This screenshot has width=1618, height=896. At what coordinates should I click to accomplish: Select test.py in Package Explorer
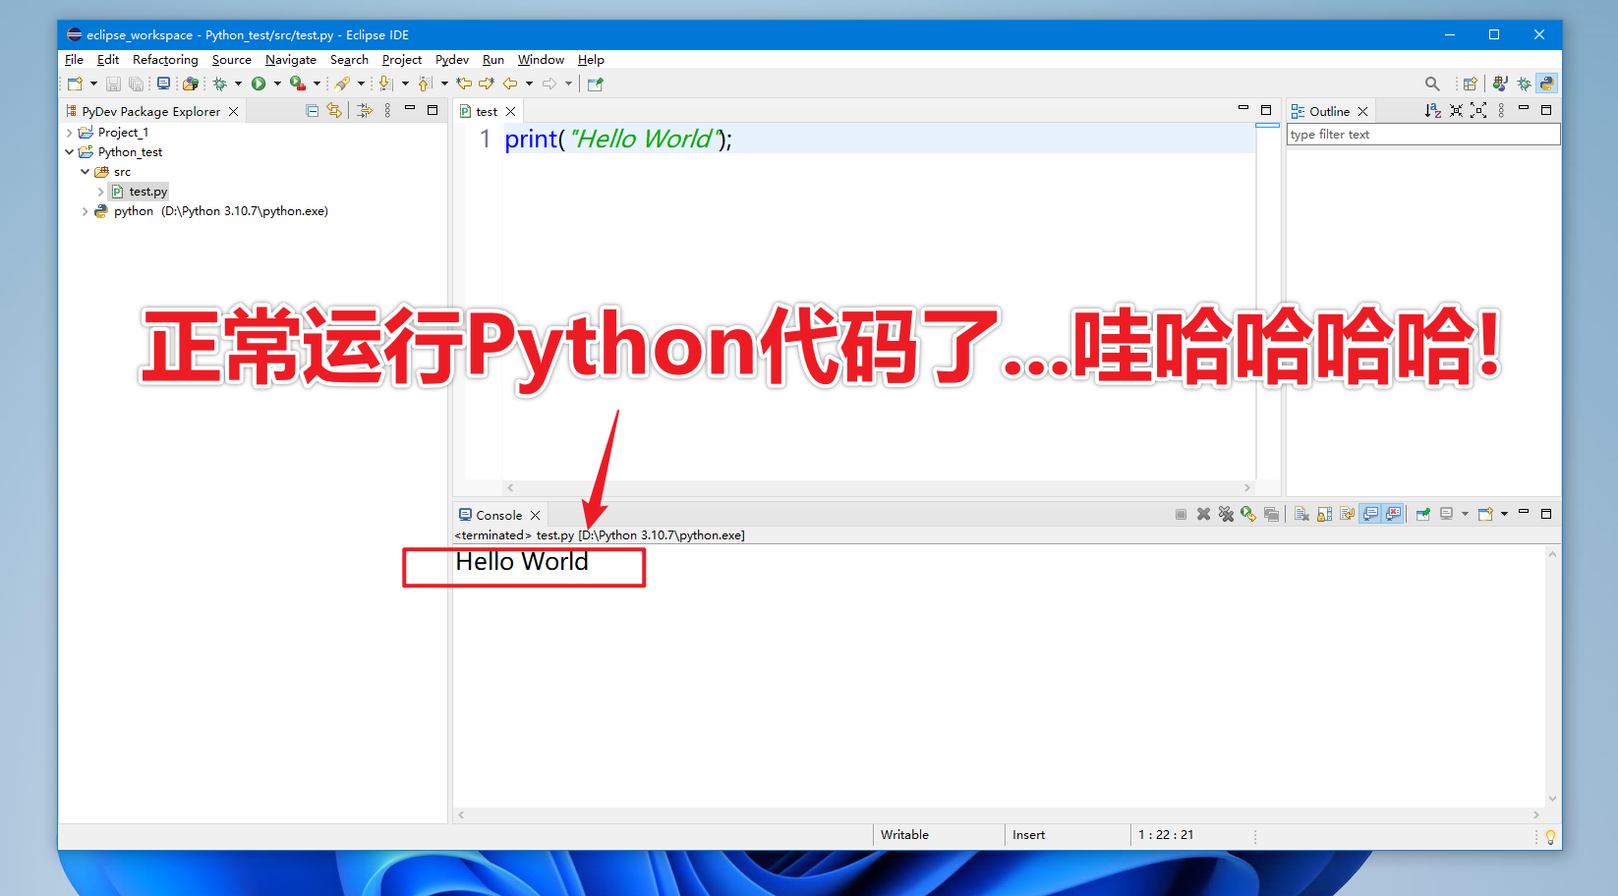(x=147, y=192)
